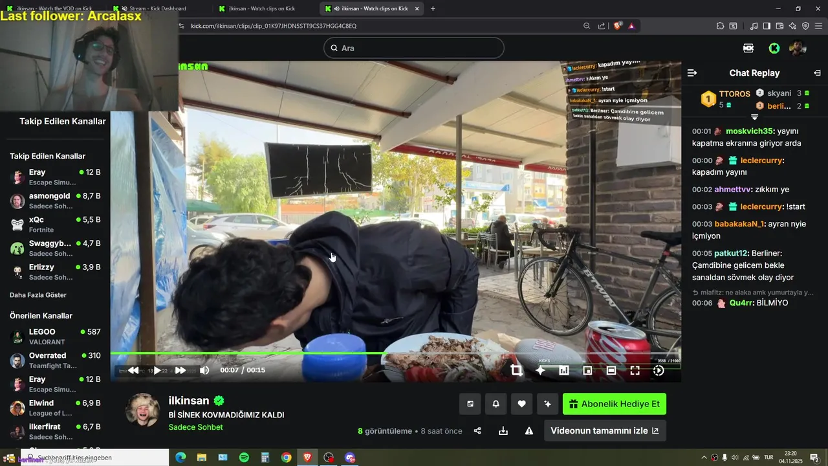Click Abonelik Hediye Et button
The height and width of the screenshot is (466, 828).
(615, 404)
